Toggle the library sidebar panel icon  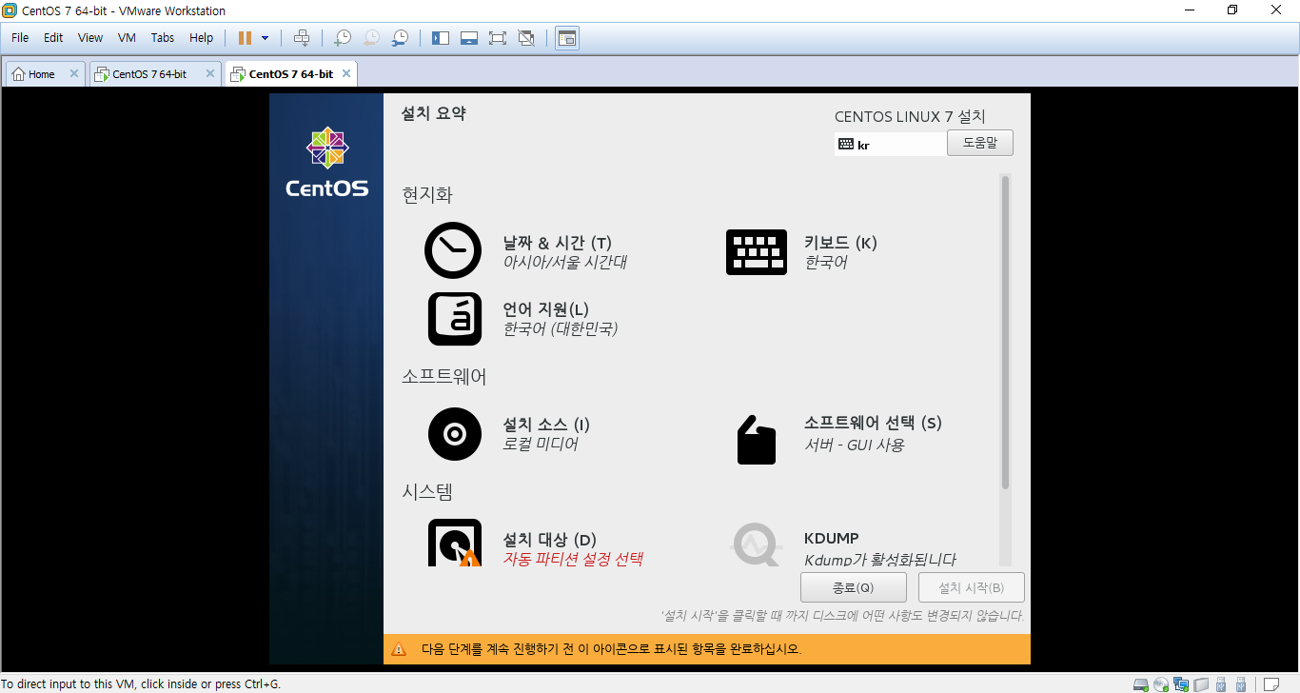[440, 38]
